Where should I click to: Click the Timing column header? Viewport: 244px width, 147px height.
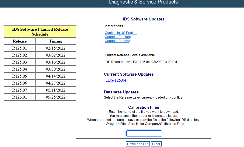(56, 41)
